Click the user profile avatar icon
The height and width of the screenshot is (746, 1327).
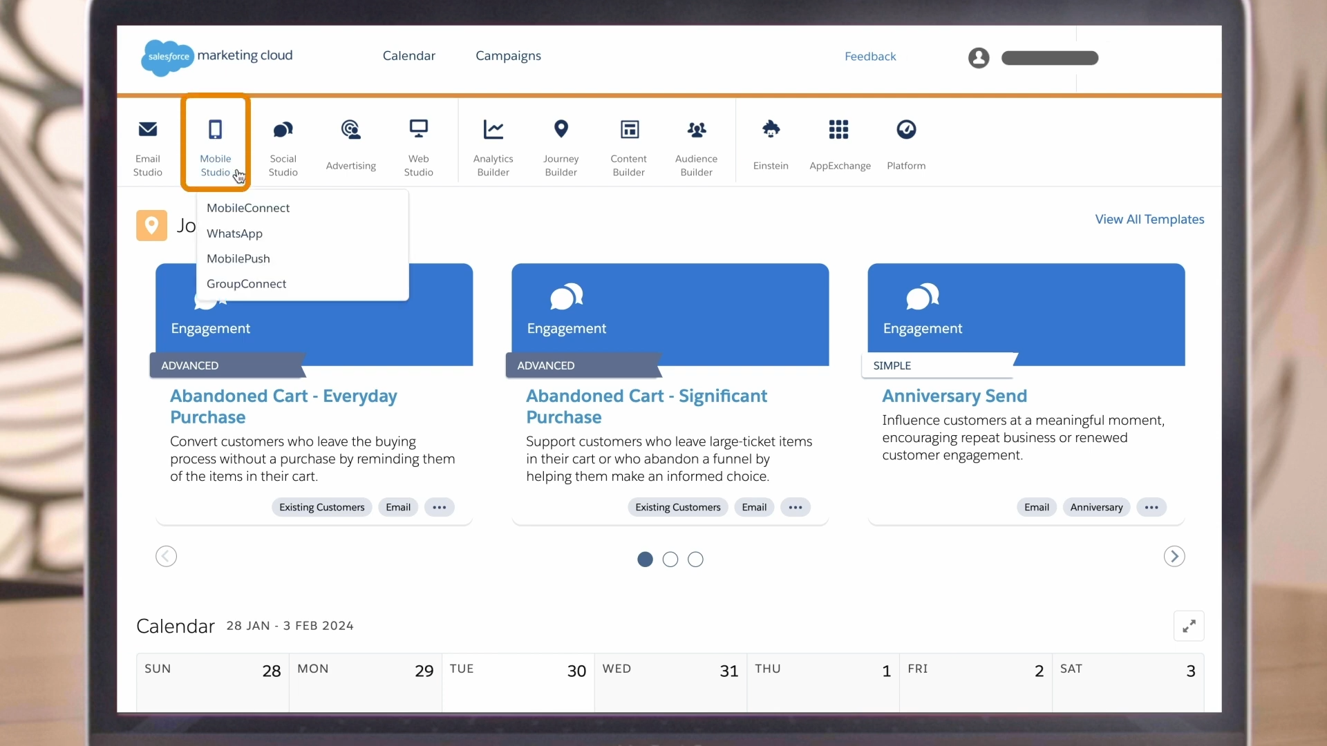coord(979,58)
